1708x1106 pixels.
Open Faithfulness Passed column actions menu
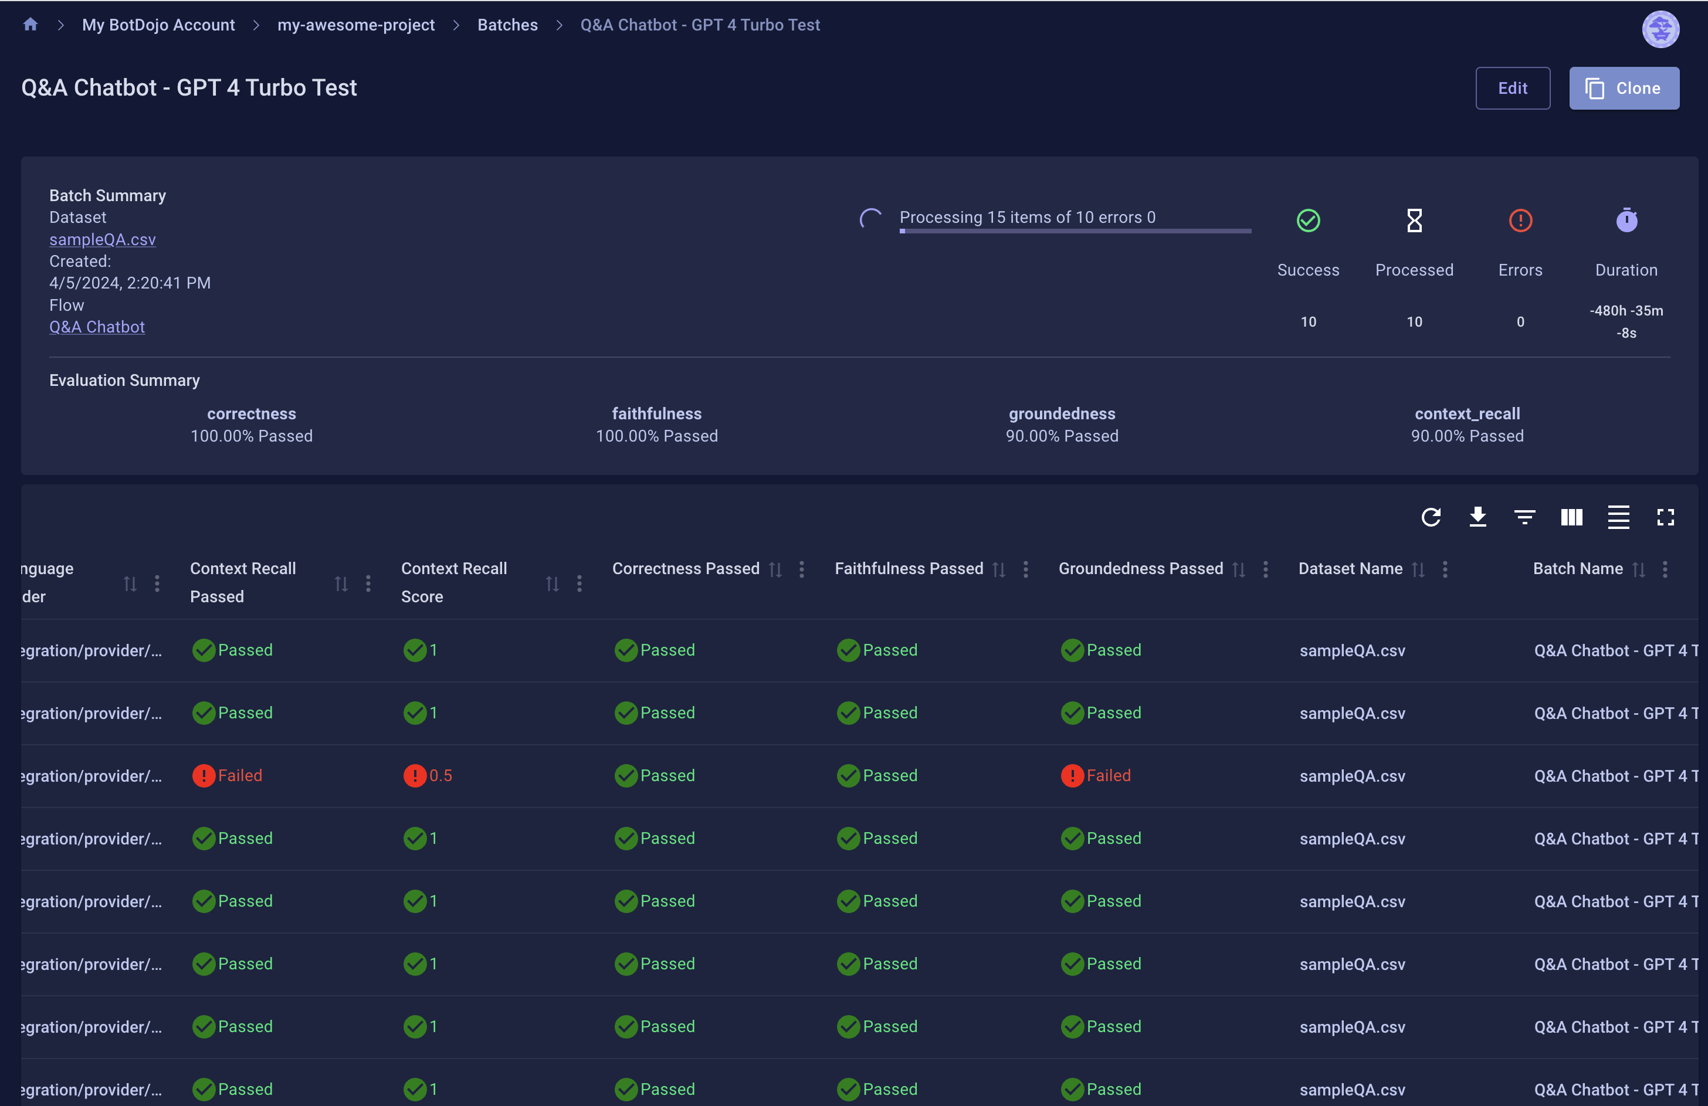click(x=1025, y=569)
